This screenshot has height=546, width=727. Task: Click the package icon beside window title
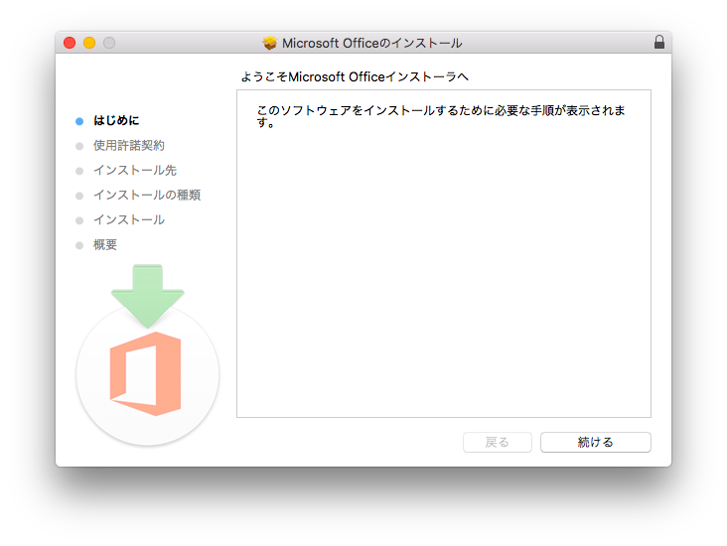click(269, 43)
